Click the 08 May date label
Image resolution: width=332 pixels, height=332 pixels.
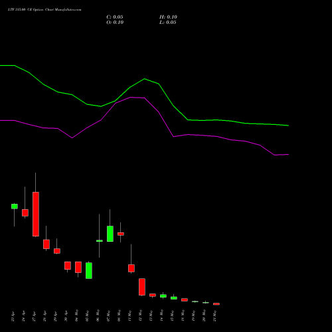(120, 315)
